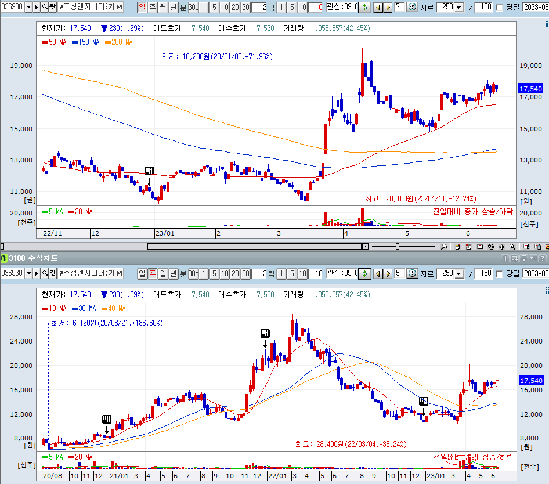The image size is (549, 484).
Task: Select weekly 주 period in top chart
Action: [153, 8]
